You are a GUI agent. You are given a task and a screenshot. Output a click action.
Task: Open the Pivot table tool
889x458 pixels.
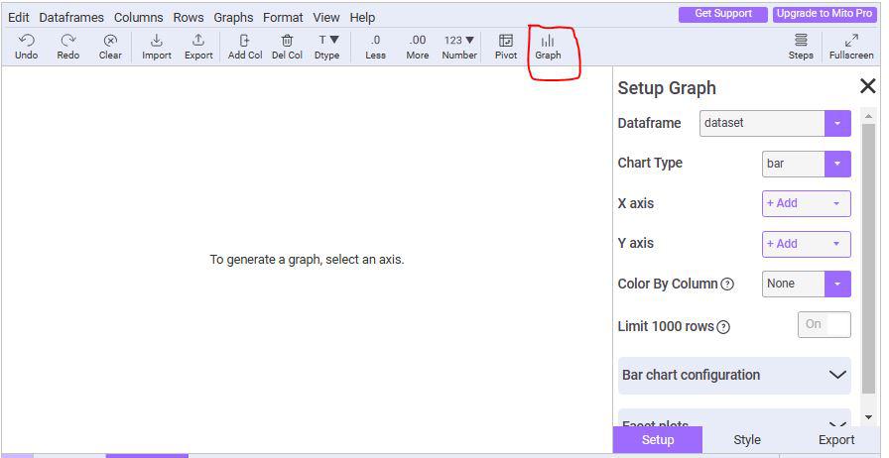point(506,47)
